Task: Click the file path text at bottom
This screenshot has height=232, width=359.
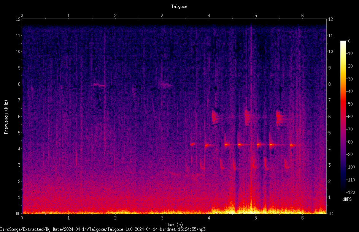Action: pos(103,229)
